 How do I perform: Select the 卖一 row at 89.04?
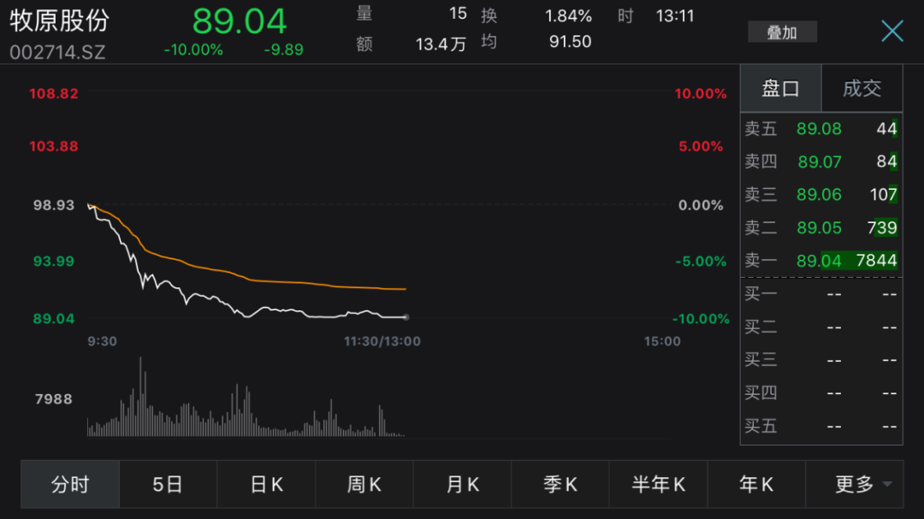point(820,261)
